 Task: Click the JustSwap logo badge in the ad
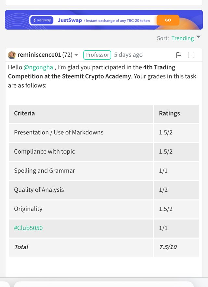point(42,20)
